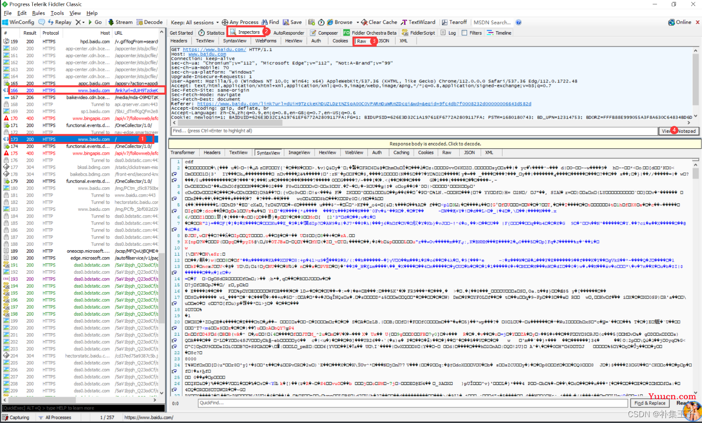Click the comment speech bubble icon
This screenshot has width=702, height=423.
[x=42, y=22]
